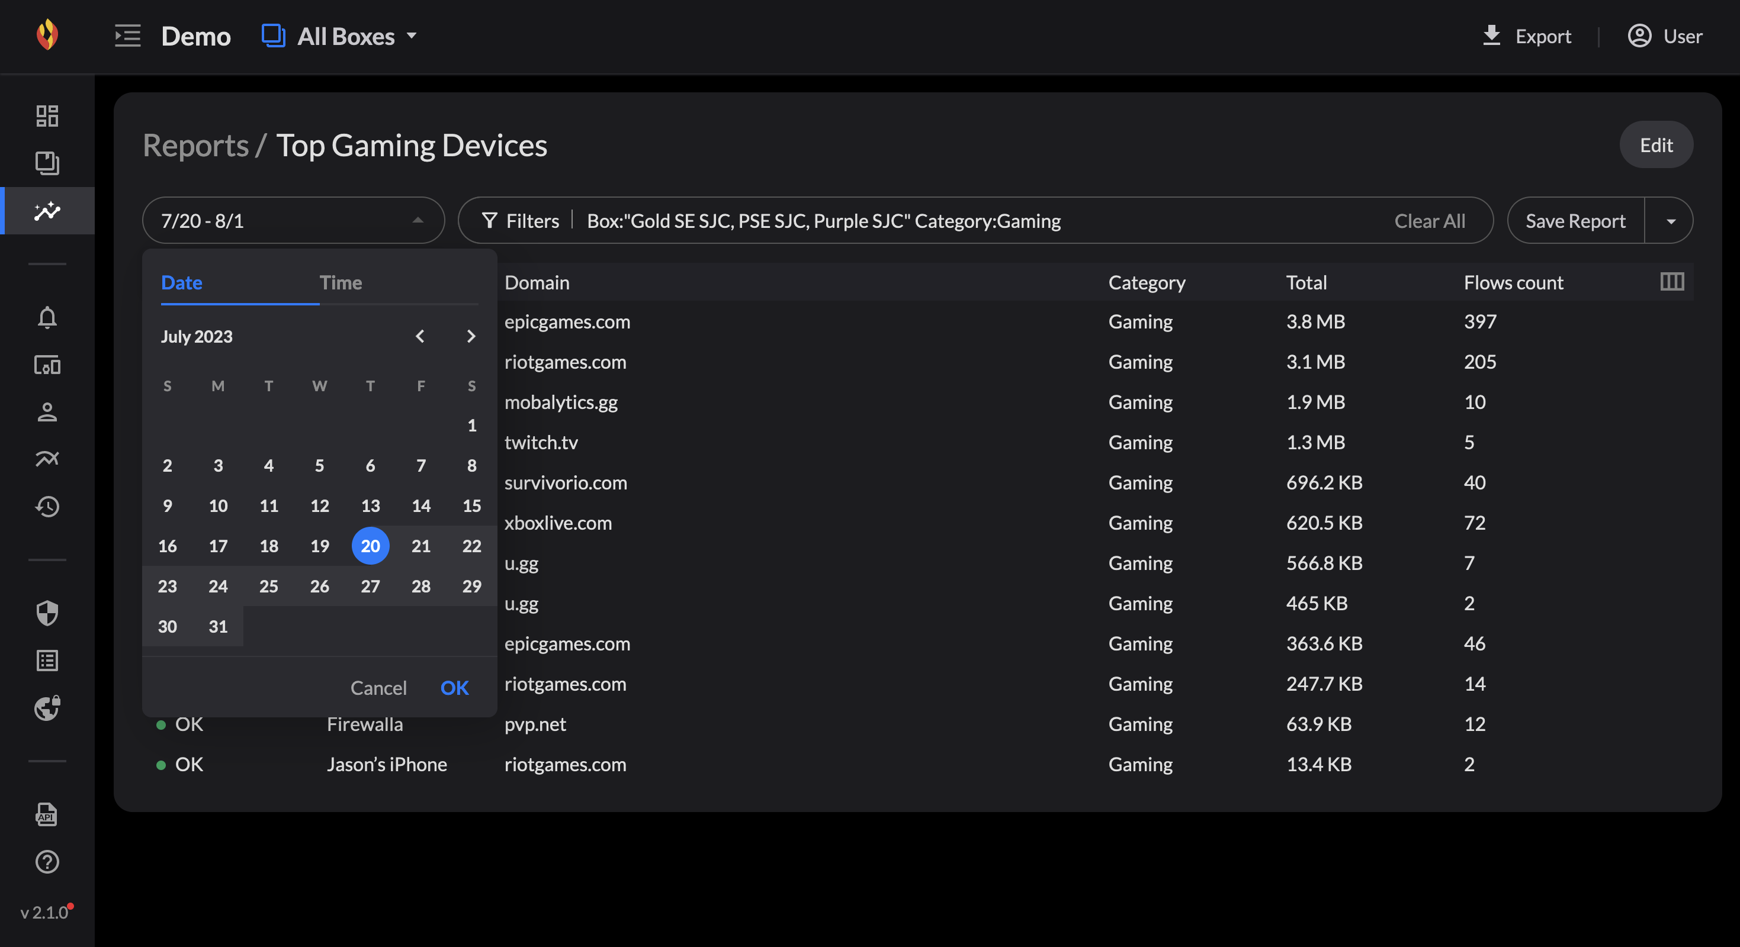
Task: Click the All Boxes stacked-squares icon
Action: [x=273, y=36]
